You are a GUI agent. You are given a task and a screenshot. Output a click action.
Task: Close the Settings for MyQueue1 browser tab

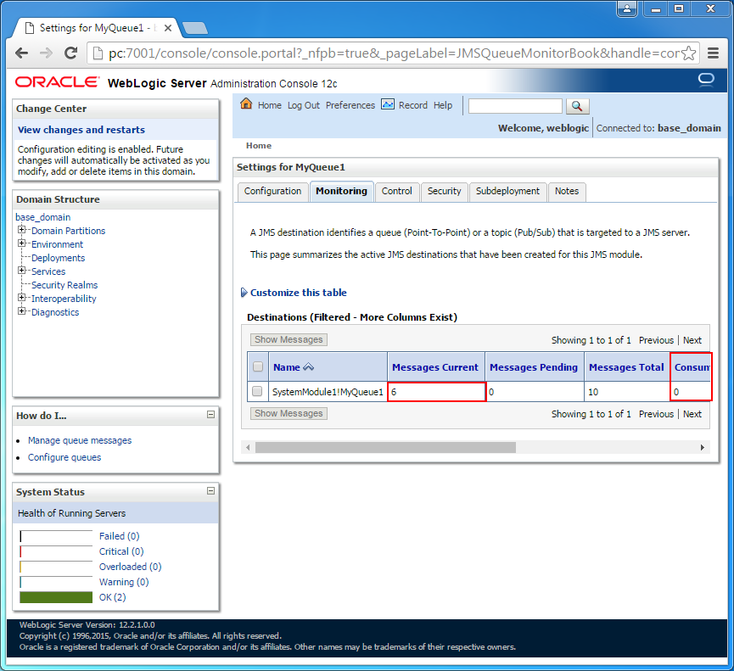coord(168,28)
